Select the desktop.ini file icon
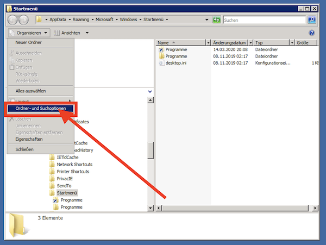Screen dimensions: 326x245 [161, 63]
